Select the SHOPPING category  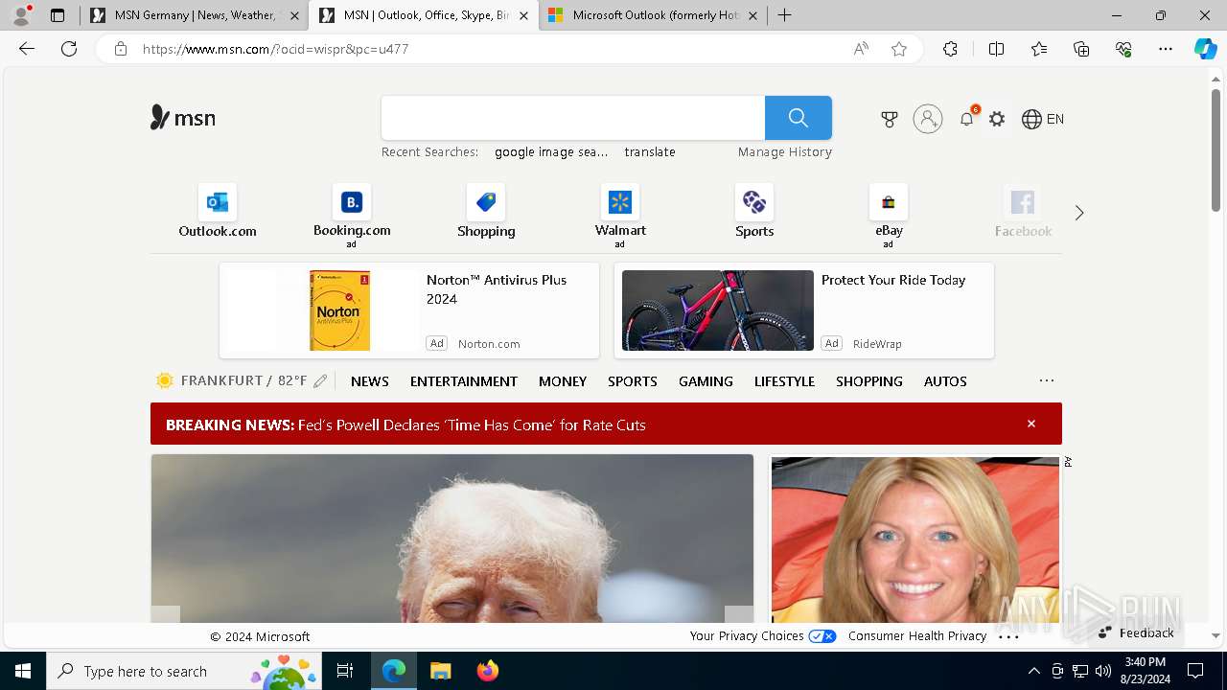click(869, 381)
